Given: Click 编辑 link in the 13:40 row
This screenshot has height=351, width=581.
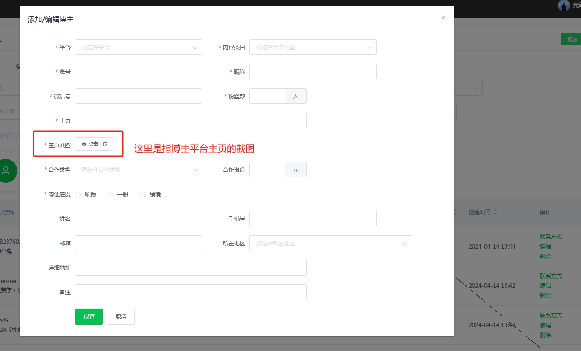Looking at the screenshot, I should tap(545, 325).
